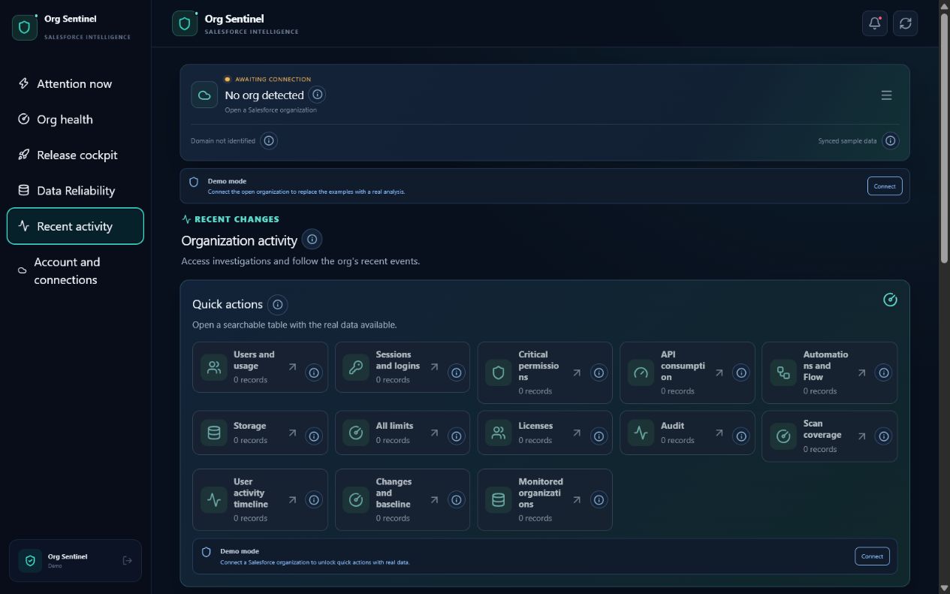Viewport: 950px width, 594px height.
Task: Show info for API consumption card
Action: pos(741,372)
